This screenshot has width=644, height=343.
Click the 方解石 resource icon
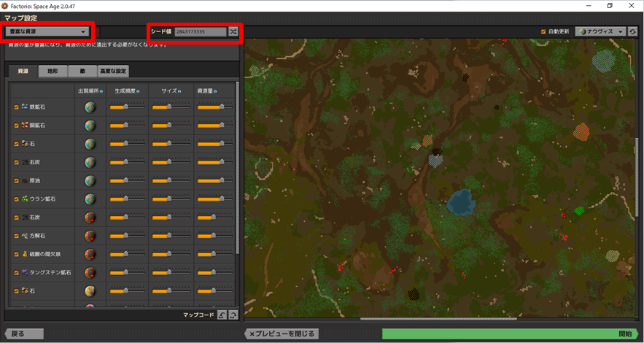(x=25, y=236)
